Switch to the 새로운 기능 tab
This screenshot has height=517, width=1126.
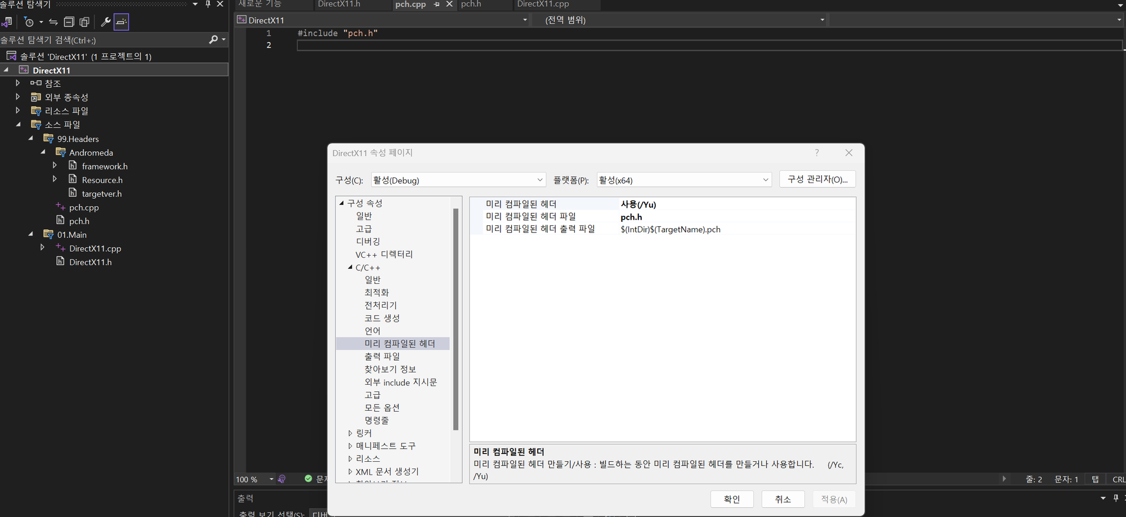pyautogui.click(x=260, y=4)
